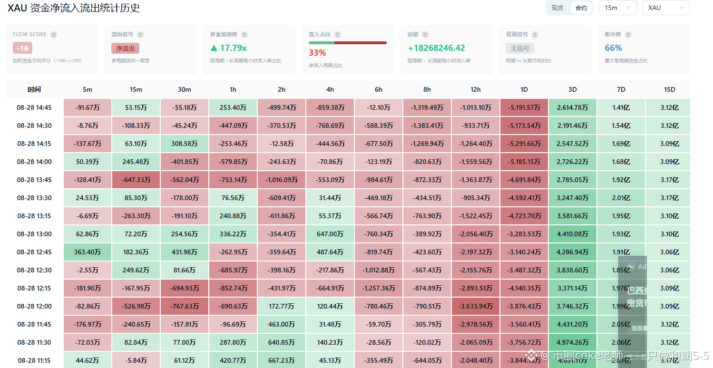Open the 15m interval dropdown
This screenshot has width=713, height=368.
[x=617, y=8]
